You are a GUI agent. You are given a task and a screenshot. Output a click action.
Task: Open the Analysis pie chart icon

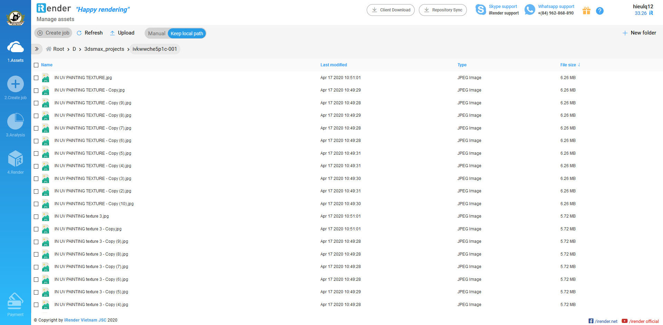click(x=16, y=122)
